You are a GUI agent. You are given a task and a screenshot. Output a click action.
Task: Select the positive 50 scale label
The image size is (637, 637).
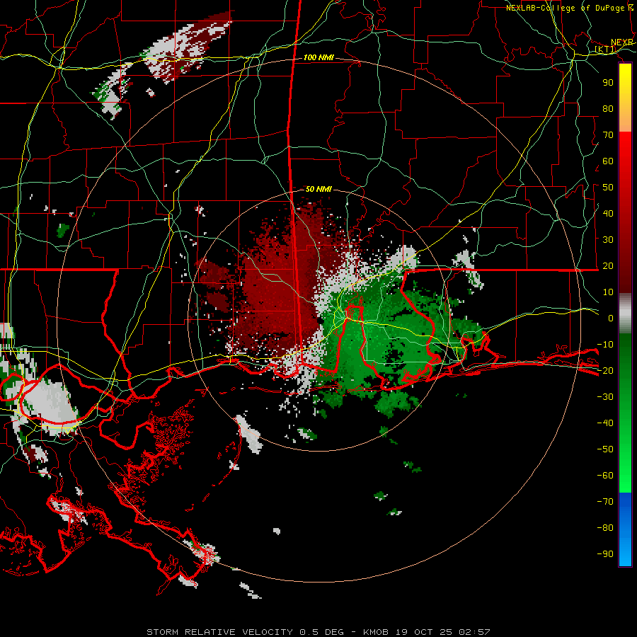coord(608,188)
